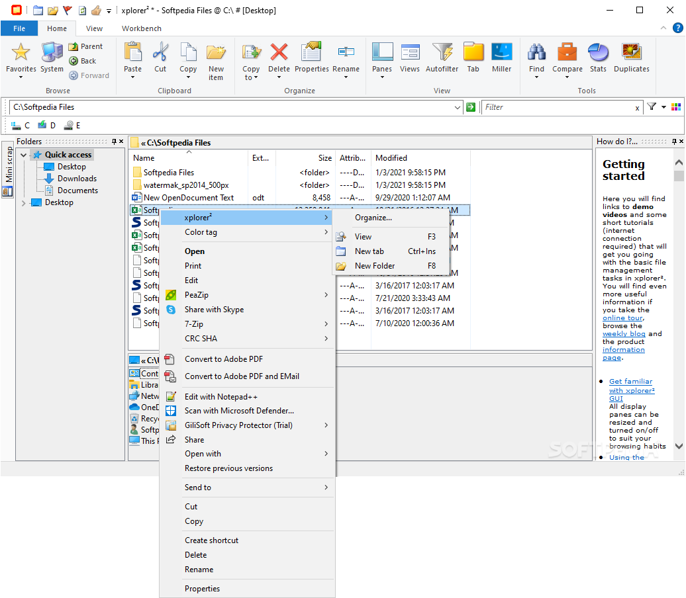Open Get familiar with xplorer² GUI link
Image resolution: width=686 pixels, height=598 pixels.
[632, 390]
